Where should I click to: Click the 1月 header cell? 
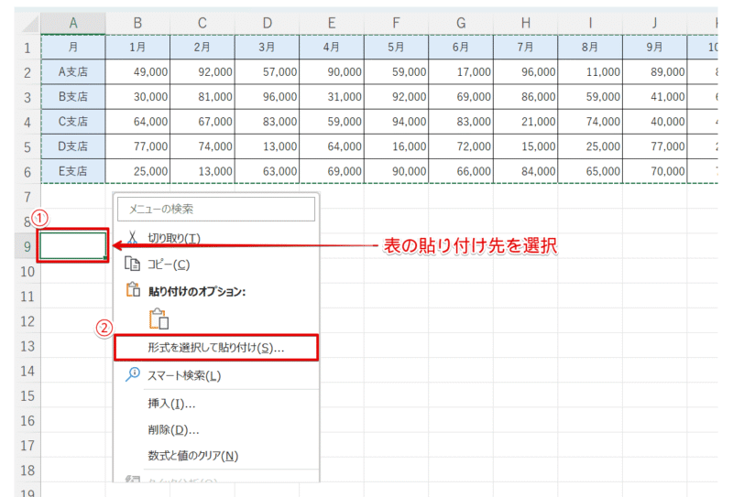(x=137, y=48)
